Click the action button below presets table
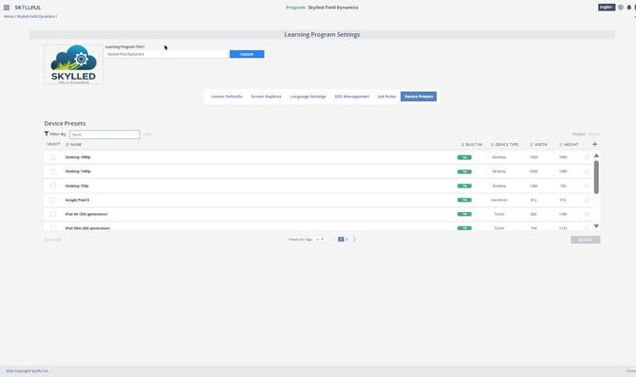The width and height of the screenshot is (636, 377). 586,240
